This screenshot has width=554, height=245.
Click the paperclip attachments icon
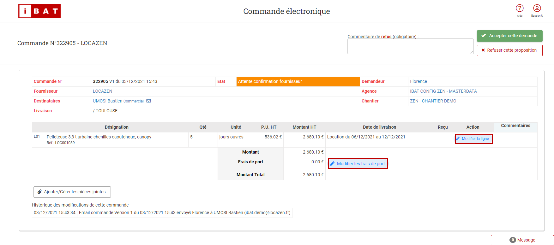(39, 192)
